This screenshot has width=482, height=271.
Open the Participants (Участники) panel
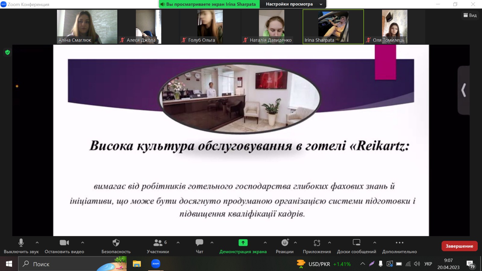tap(158, 243)
